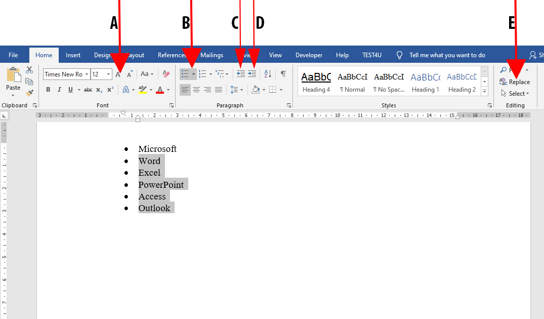
Task: Align text left
Action: 185,90
